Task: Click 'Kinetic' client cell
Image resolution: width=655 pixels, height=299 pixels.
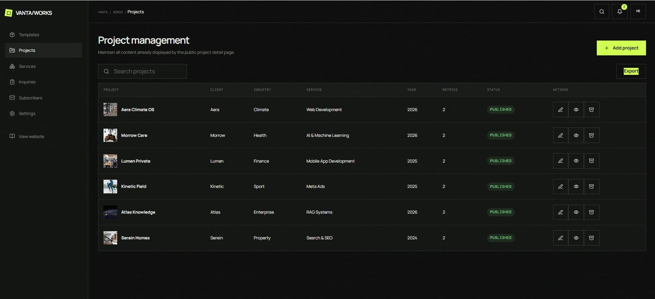Action: pos(217,186)
